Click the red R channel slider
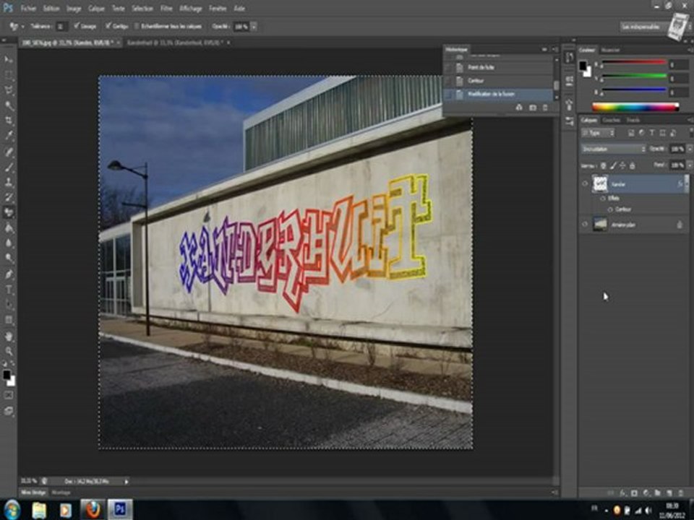The image size is (694, 520). (634, 64)
